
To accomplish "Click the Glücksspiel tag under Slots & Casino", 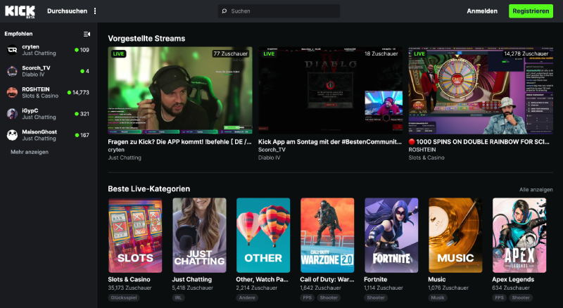I will pyautogui.click(x=124, y=297).
